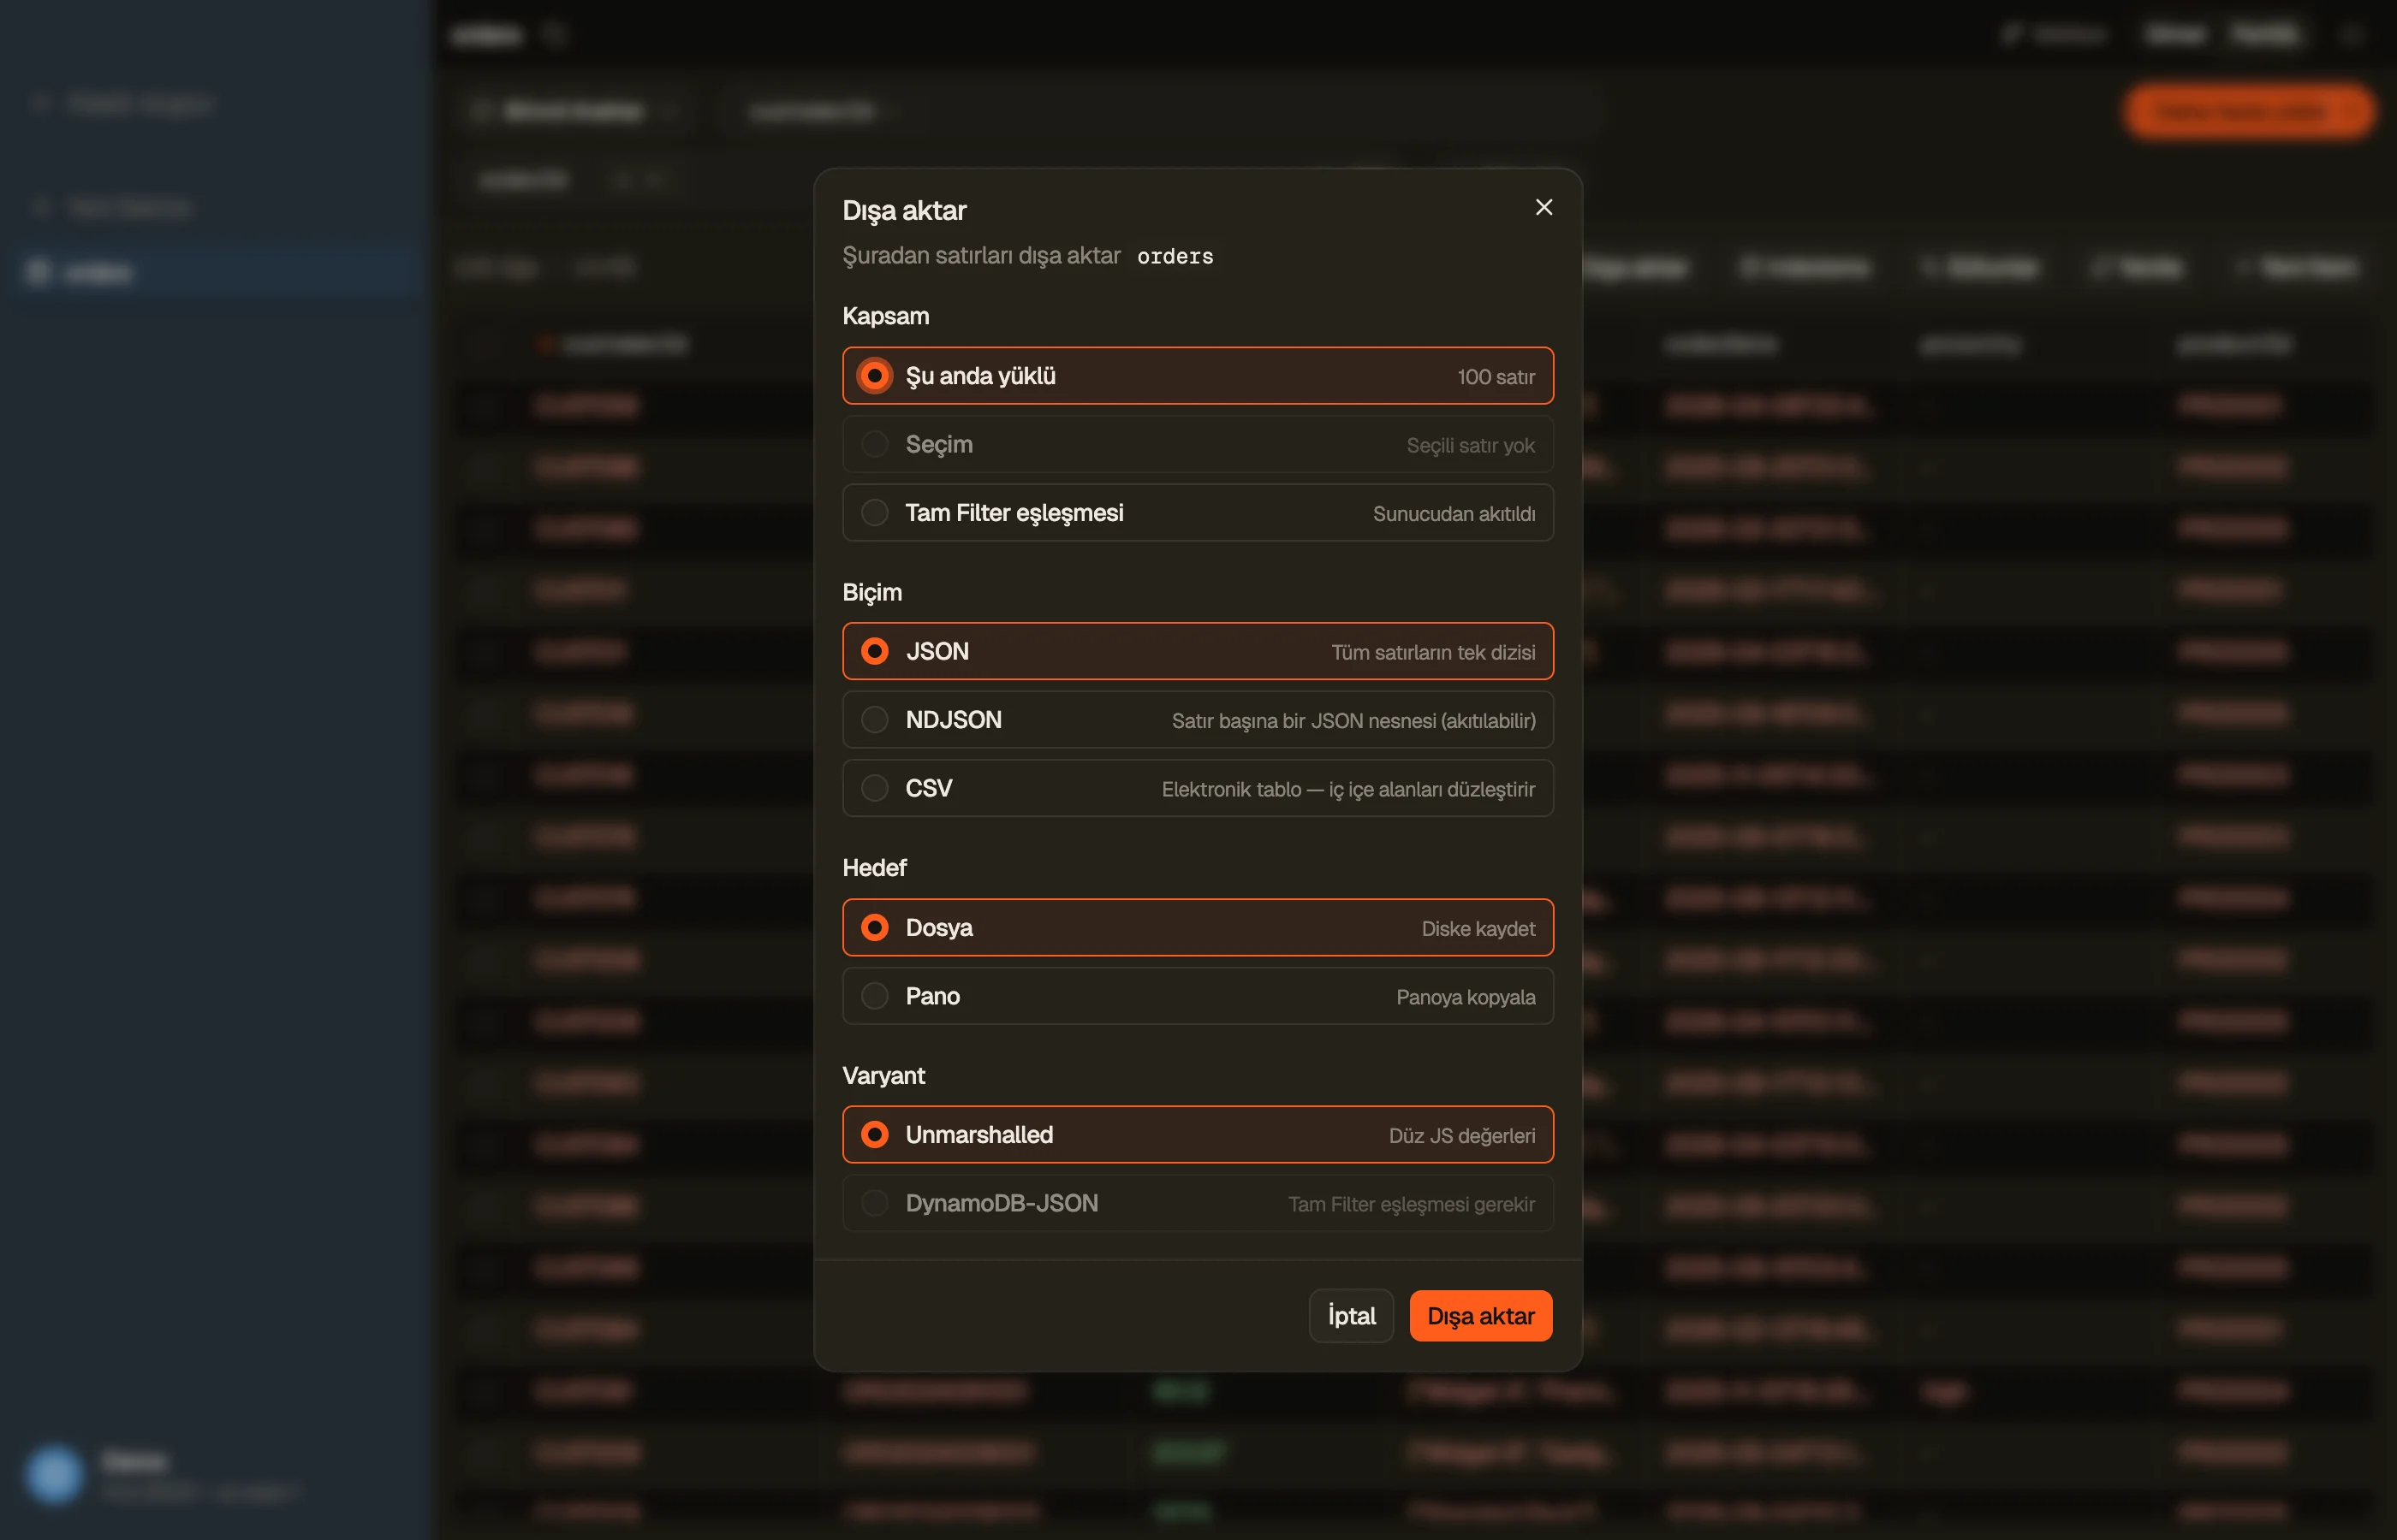Click the 100 satır row count label

pyautogui.click(x=1496, y=377)
